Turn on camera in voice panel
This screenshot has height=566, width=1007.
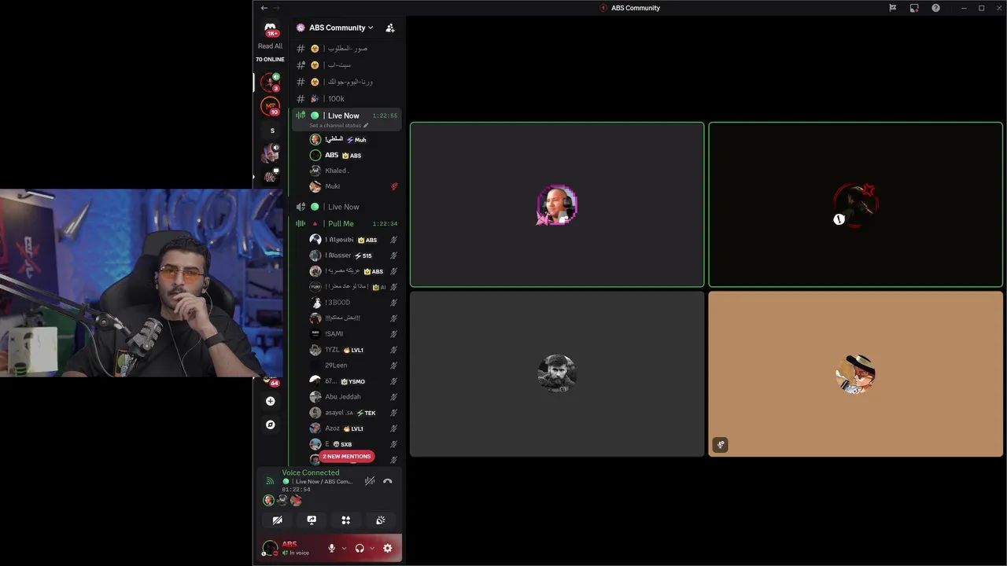277,520
